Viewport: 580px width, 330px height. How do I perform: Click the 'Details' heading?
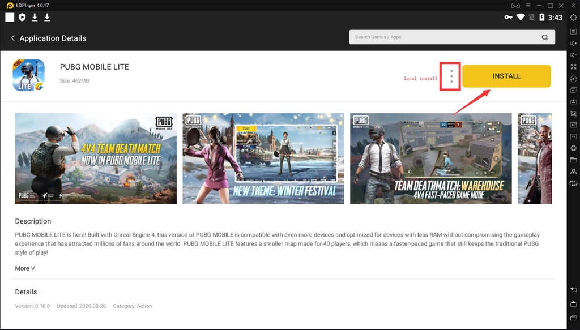point(26,292)
